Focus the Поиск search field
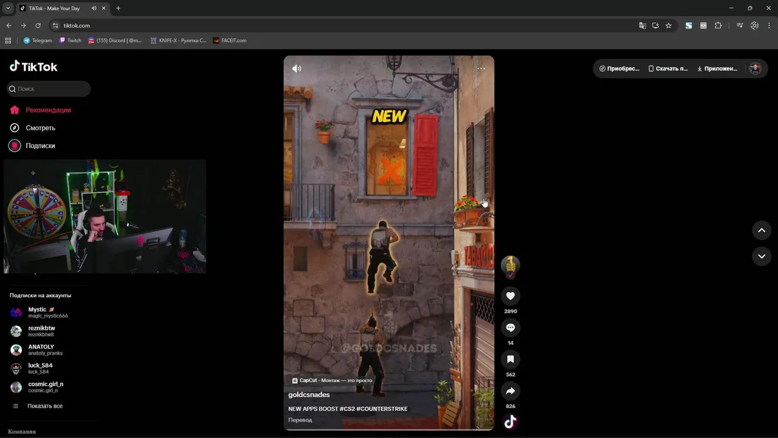The width and height of the screenshot is (778, 438). [49, 89]
